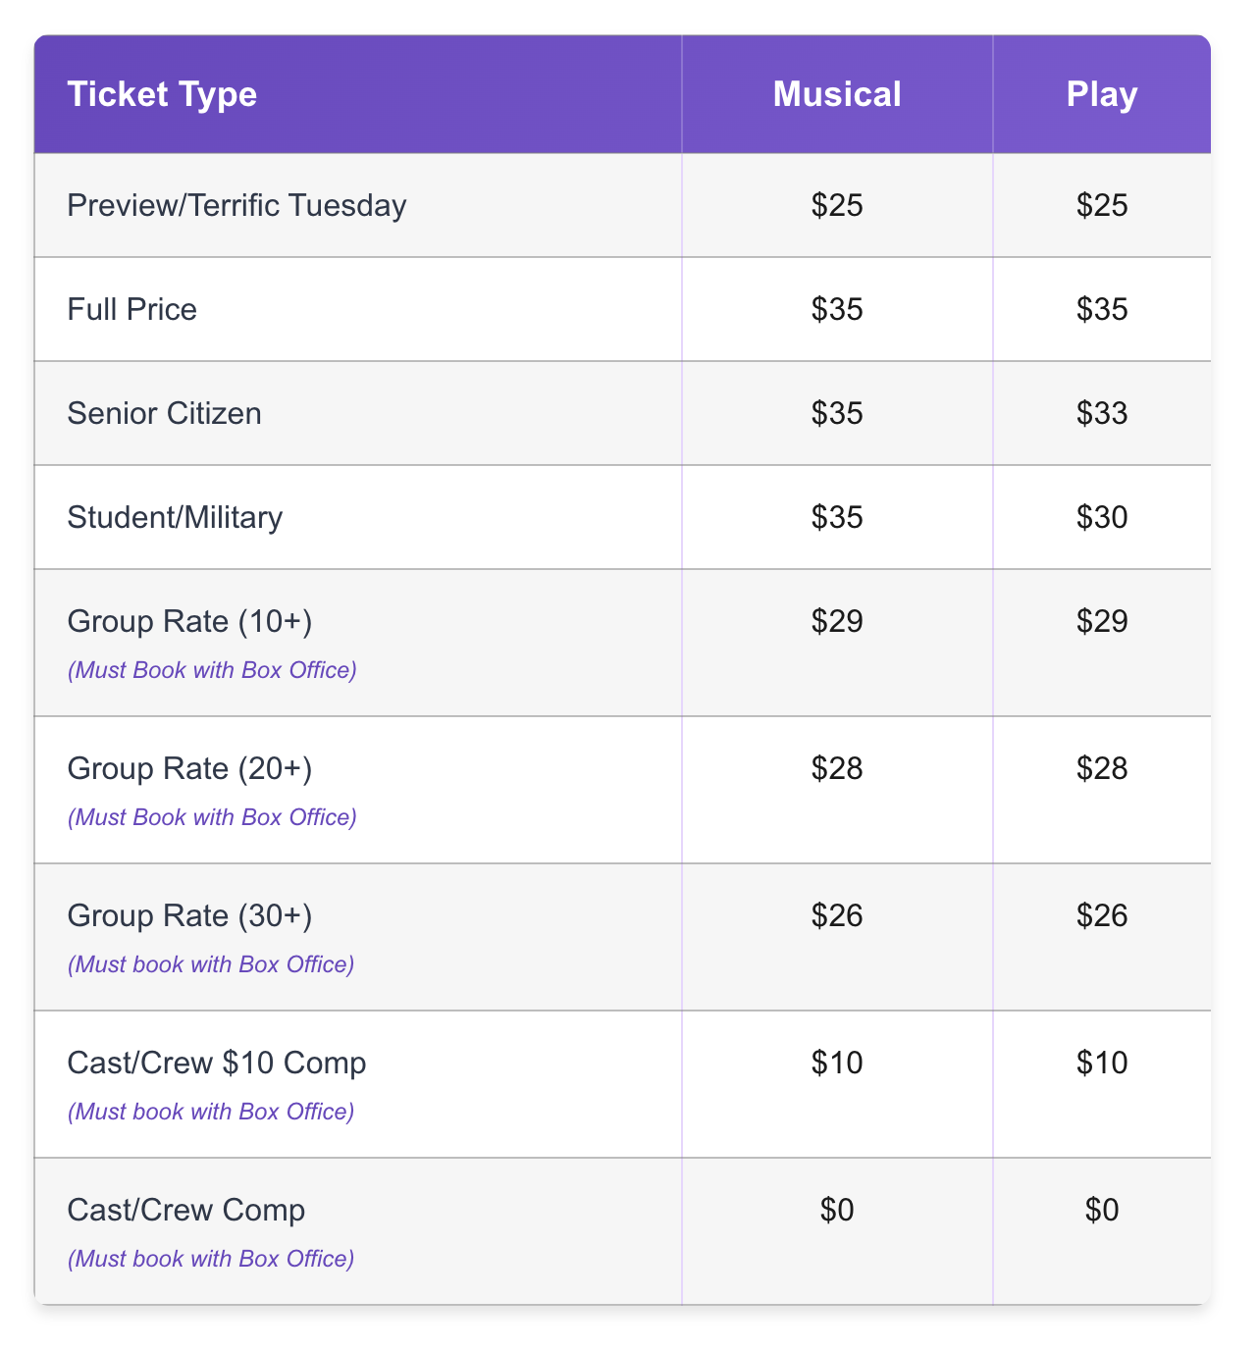Select the Group Rate (30+) label
This screenshot has height=1350, width=1258.
189,915
